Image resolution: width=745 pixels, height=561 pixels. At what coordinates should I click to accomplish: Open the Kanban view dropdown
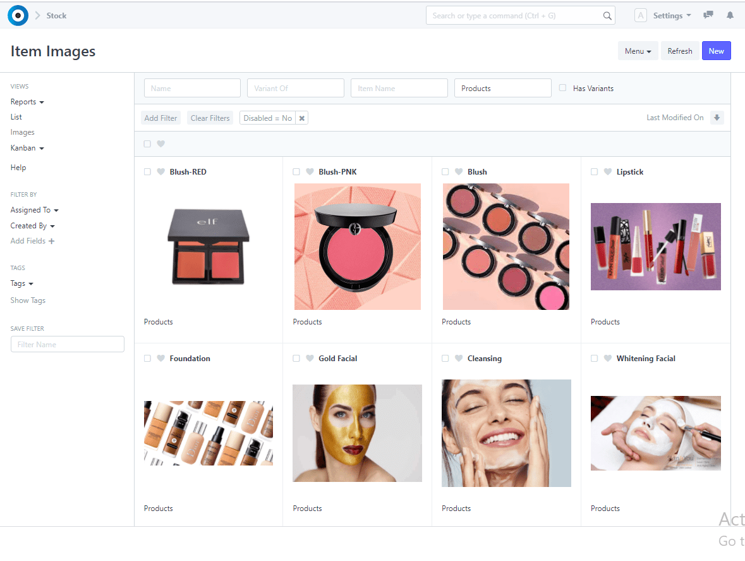point(27,147)
